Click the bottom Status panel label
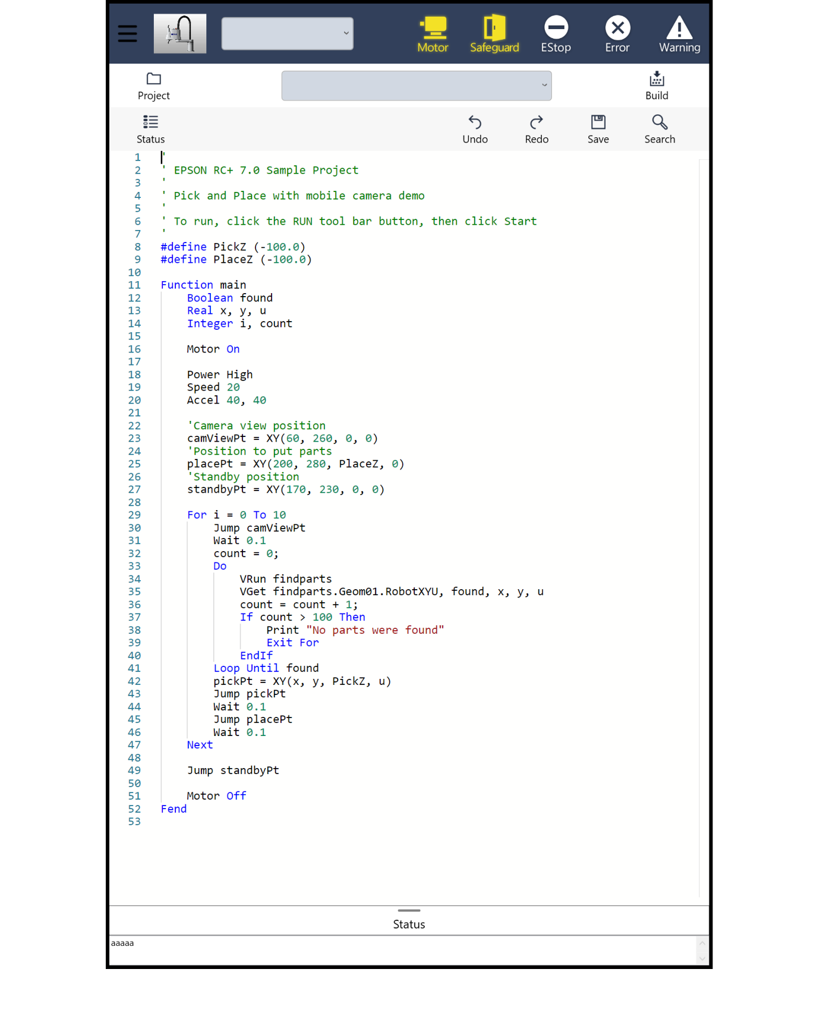 [x=409, y=924]
